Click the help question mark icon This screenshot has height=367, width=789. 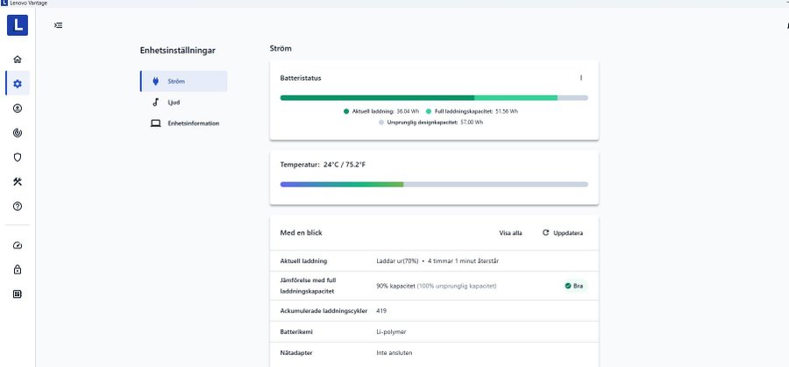[18, 207]
